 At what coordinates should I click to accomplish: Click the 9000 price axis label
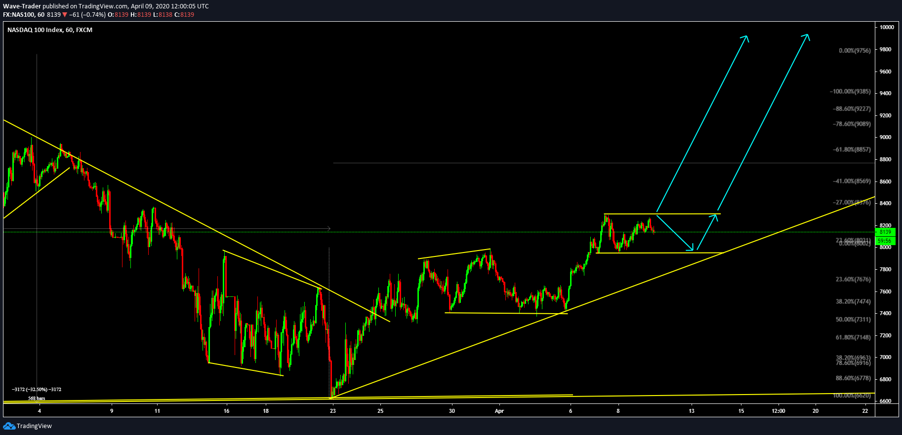885,137
